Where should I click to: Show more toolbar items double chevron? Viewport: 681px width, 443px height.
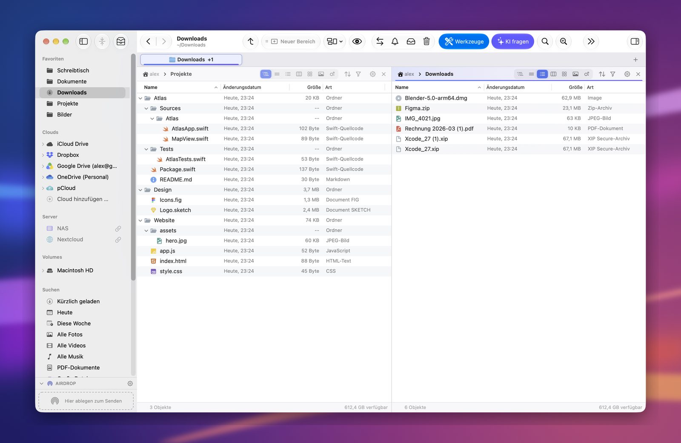point(591,41)
